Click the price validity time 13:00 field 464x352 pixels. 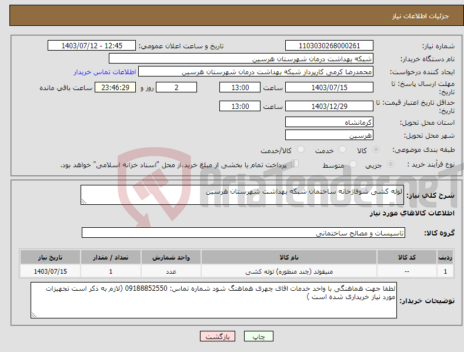point(240,106)
